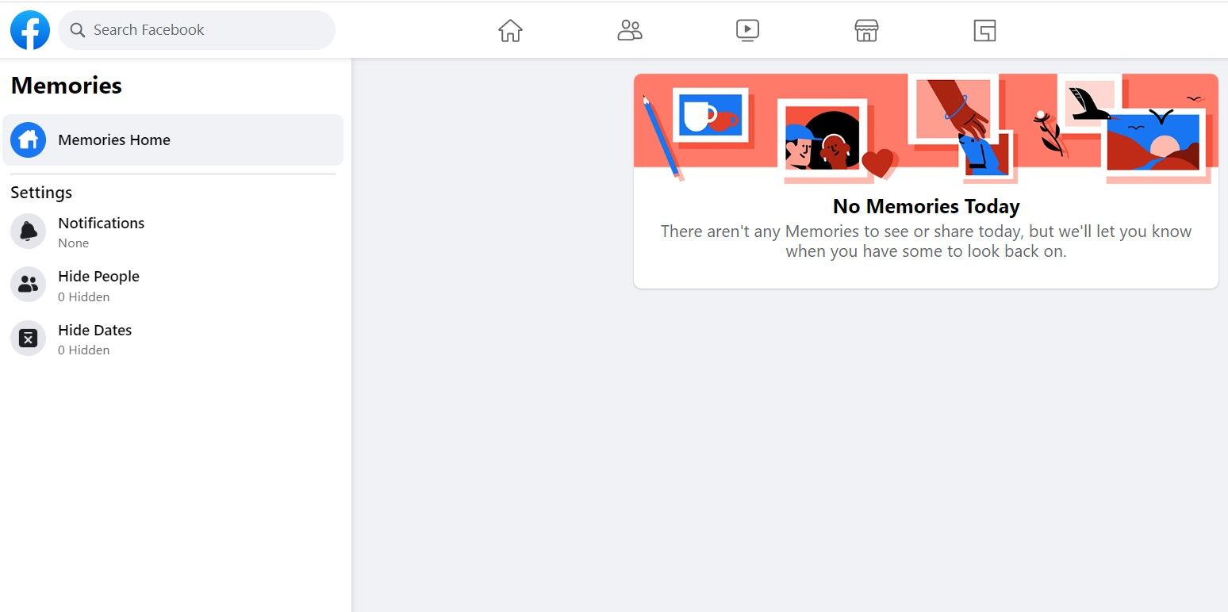Click the Notifications setting showing None
Screen dimensions: 1228x612
pyautogui.click(x=73, y=243)
